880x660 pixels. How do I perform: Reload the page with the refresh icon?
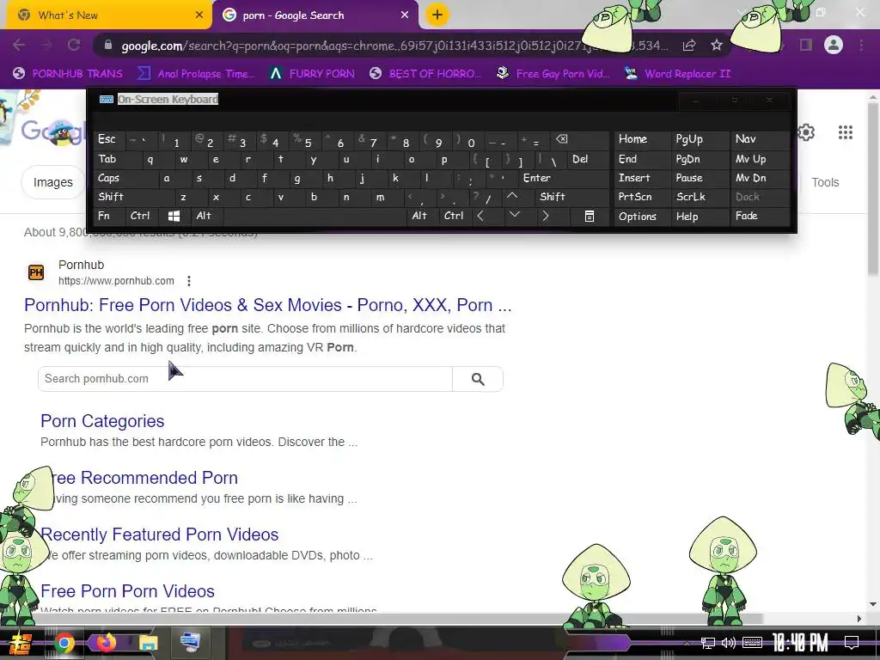[74, 45]
